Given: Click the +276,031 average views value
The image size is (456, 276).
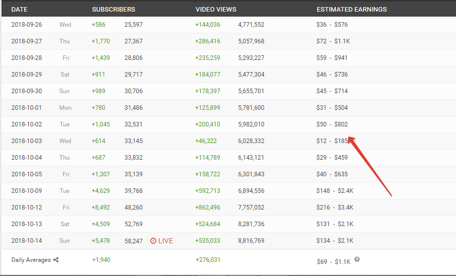Looking at the screenshot, I should click(x=208, y=260).
